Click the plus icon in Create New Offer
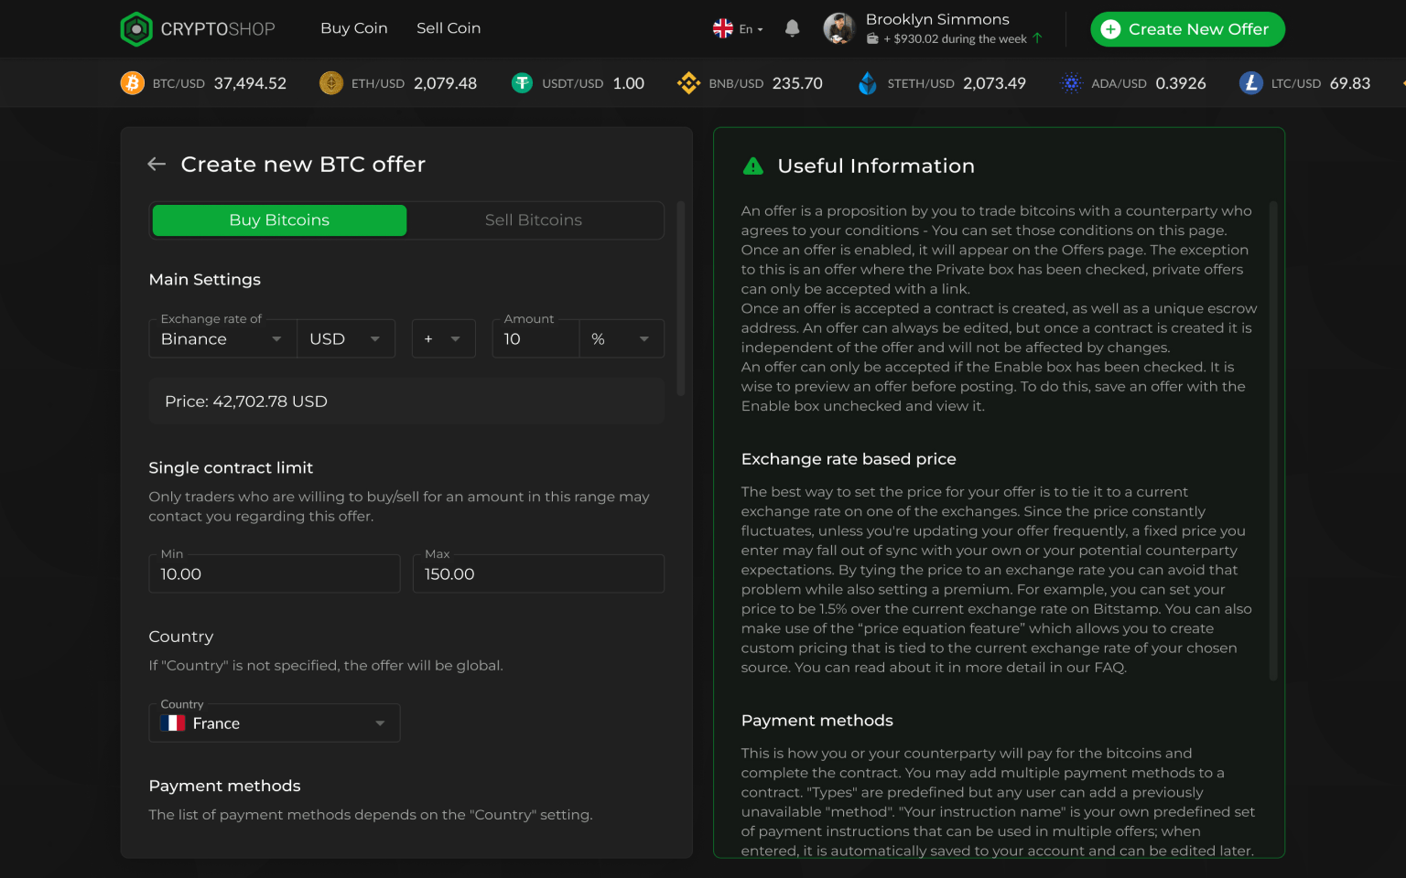Screen dimensions: 1406x878 coord(1110,29)
